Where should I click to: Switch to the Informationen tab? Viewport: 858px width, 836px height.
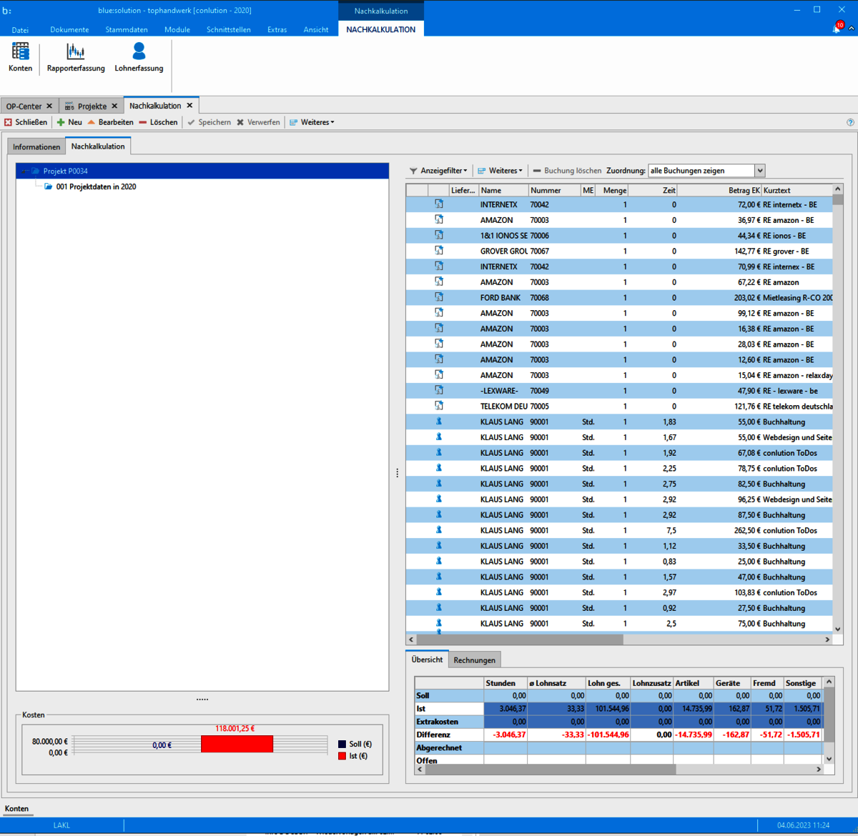coord(36,146)
